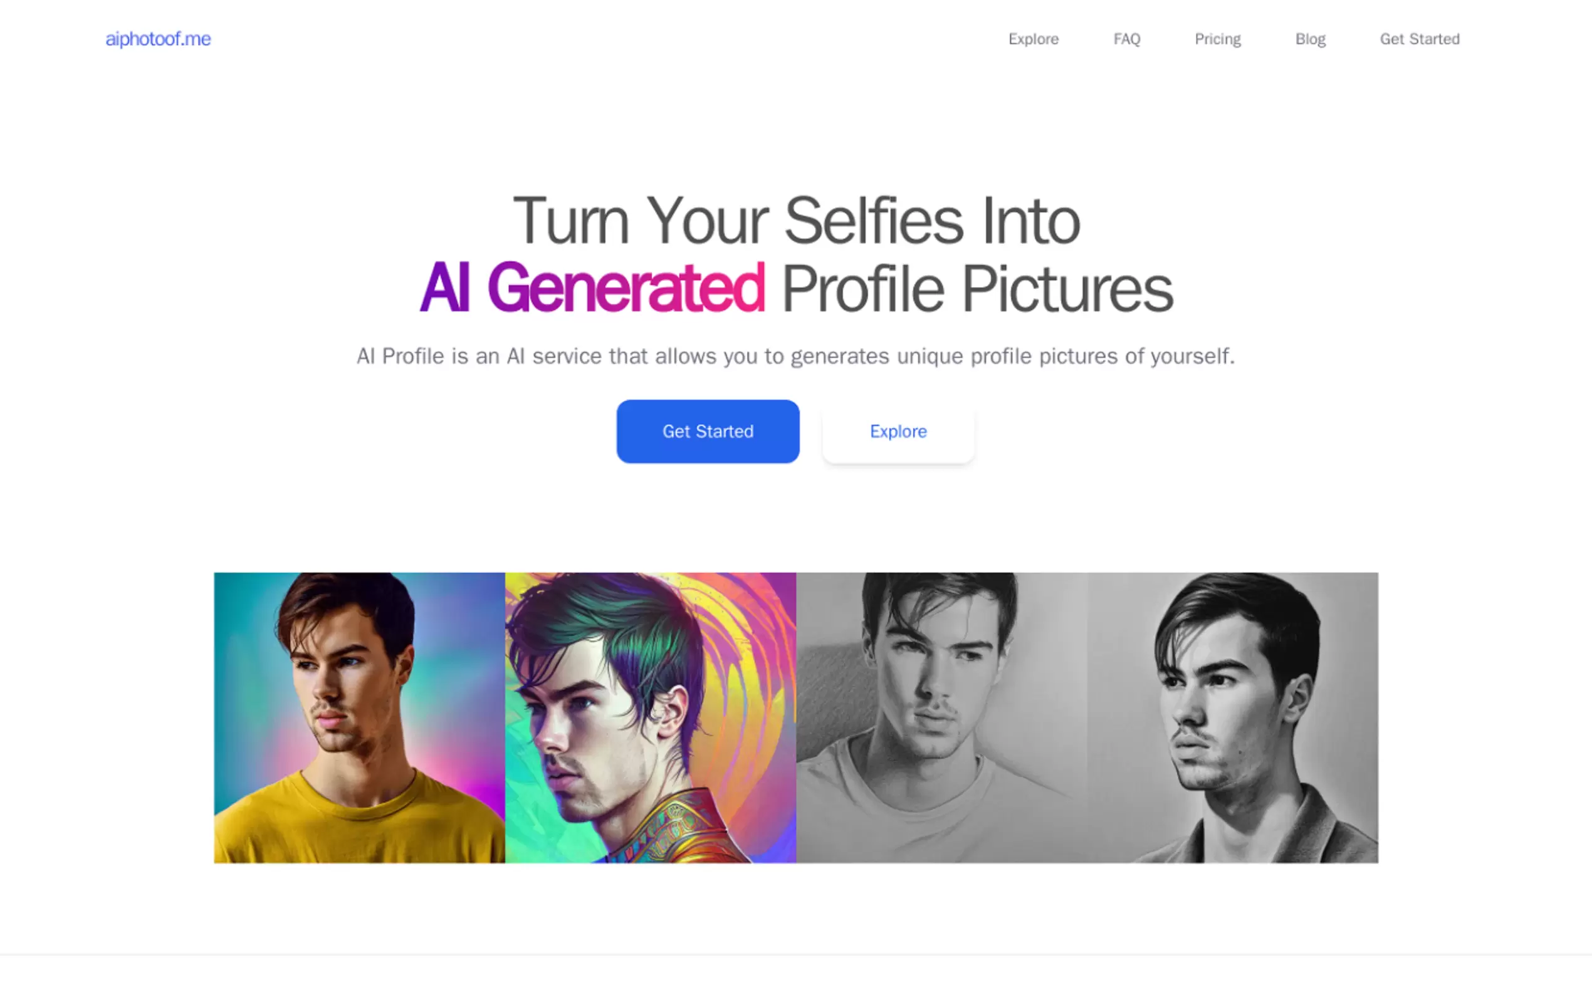Select the black-and-white side profile portrait
The image size is (1592, 995).
click(1233, 717)
